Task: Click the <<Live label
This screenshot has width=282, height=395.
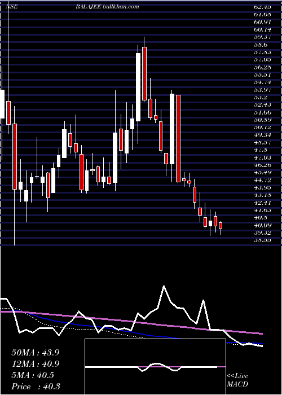Action: tap(237, 376)
